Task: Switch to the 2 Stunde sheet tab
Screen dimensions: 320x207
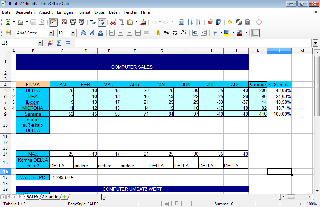Action: (50, 197)
